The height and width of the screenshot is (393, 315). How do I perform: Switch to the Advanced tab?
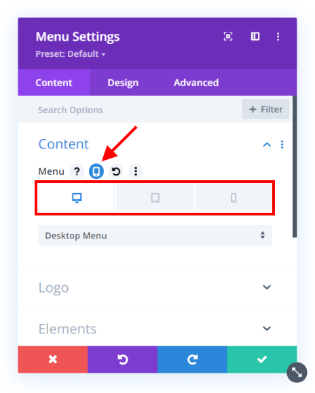[196, 83]
